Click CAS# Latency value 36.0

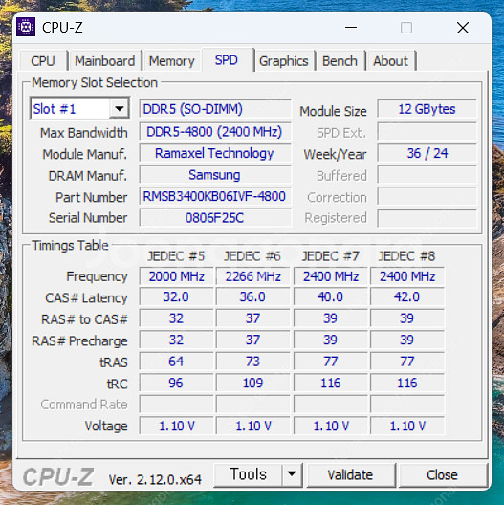click(253, 296)
